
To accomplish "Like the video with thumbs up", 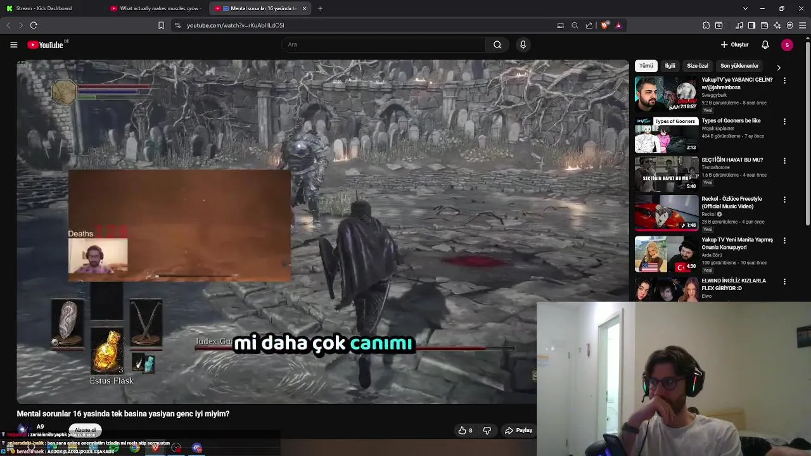I will click(x=466, y=430).
